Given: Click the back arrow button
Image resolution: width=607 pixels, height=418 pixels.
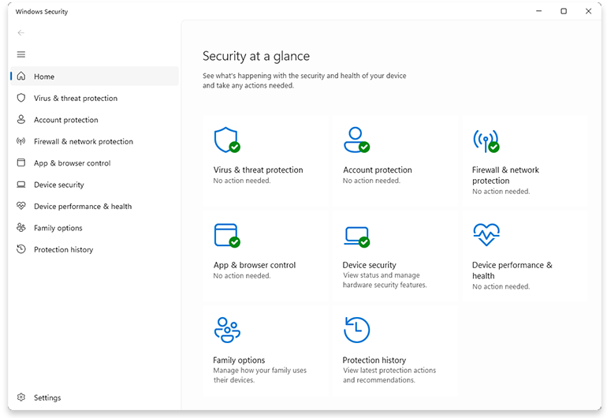Looking at the screenshot, I should (21, 33).
